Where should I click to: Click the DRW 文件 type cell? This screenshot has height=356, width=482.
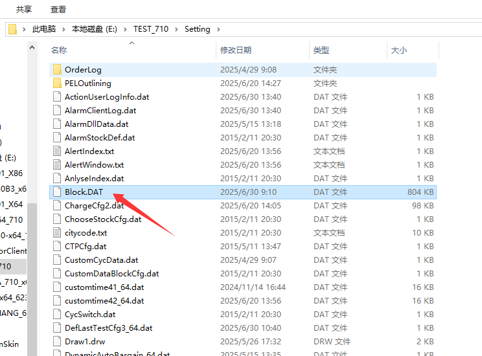[x=332, y=342]
